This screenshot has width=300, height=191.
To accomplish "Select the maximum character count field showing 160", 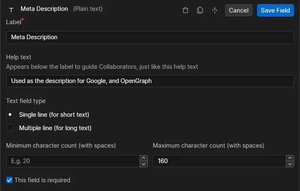I will pos(218,161).
